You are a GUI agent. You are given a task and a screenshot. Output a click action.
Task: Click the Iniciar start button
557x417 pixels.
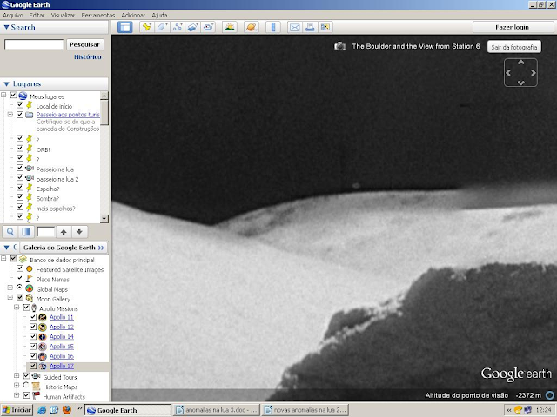click(17, 410)
